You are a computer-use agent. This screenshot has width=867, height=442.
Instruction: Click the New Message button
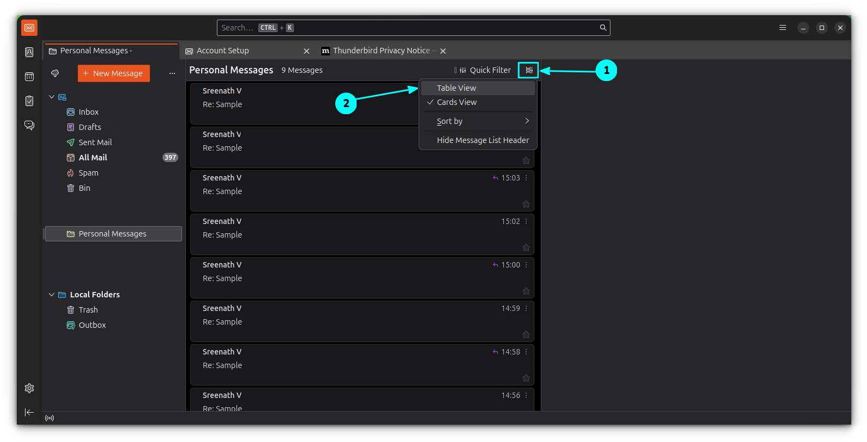tap(114, 73)
